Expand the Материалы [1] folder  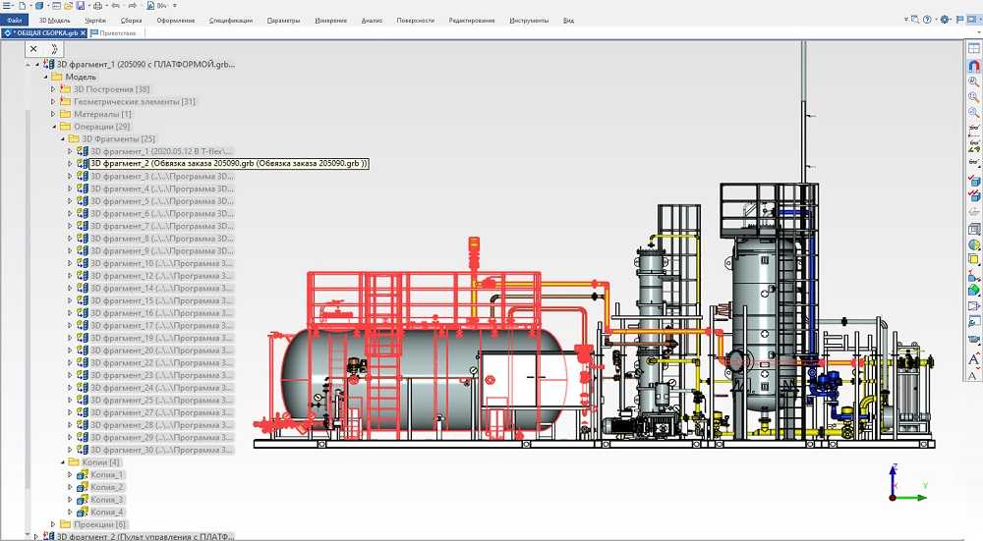pyautogui.click(x=53, y=114)
